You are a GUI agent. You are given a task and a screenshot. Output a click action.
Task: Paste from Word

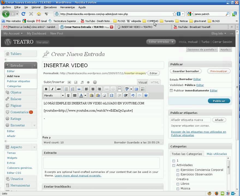point(98,96)
